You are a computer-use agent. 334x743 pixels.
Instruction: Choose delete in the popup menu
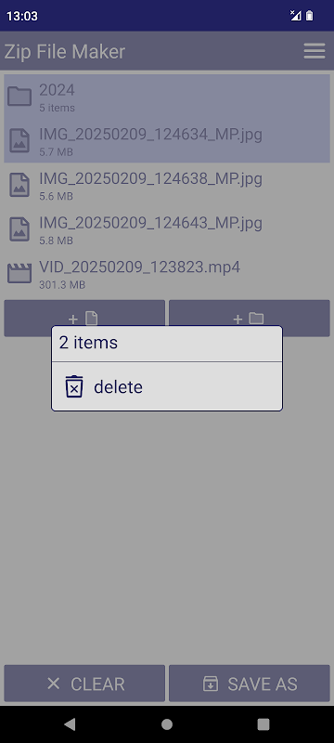click(167, 386)
